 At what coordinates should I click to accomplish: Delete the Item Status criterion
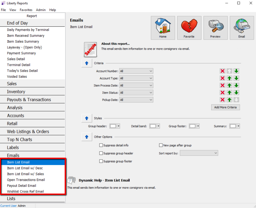pyautogui.click(x=222, y=93)
